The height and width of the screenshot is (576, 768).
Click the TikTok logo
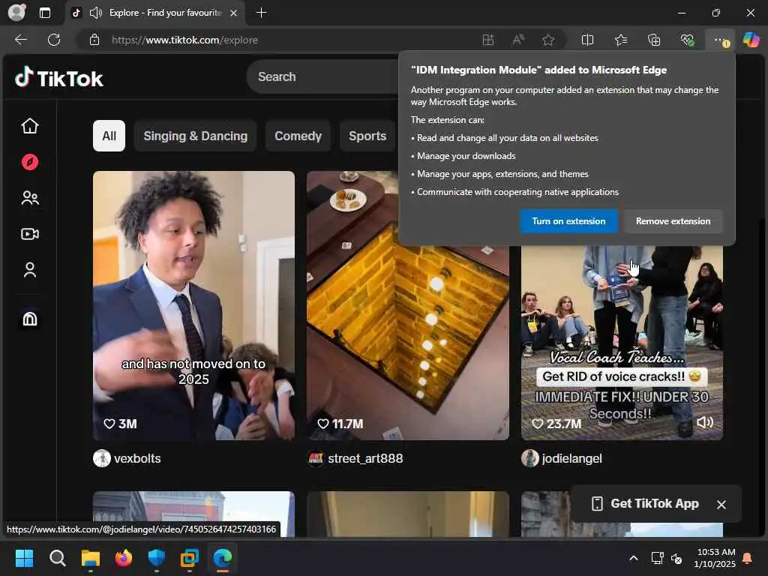click(58, 78)
